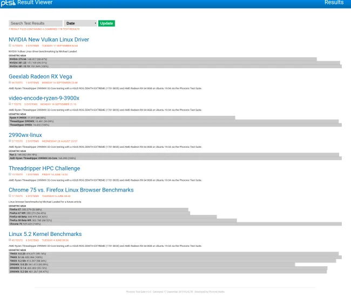Tick checkbox for NVIDIA New Vulkan Linux Driver
This screenshot has width=351, height=296.
point(10,45)
